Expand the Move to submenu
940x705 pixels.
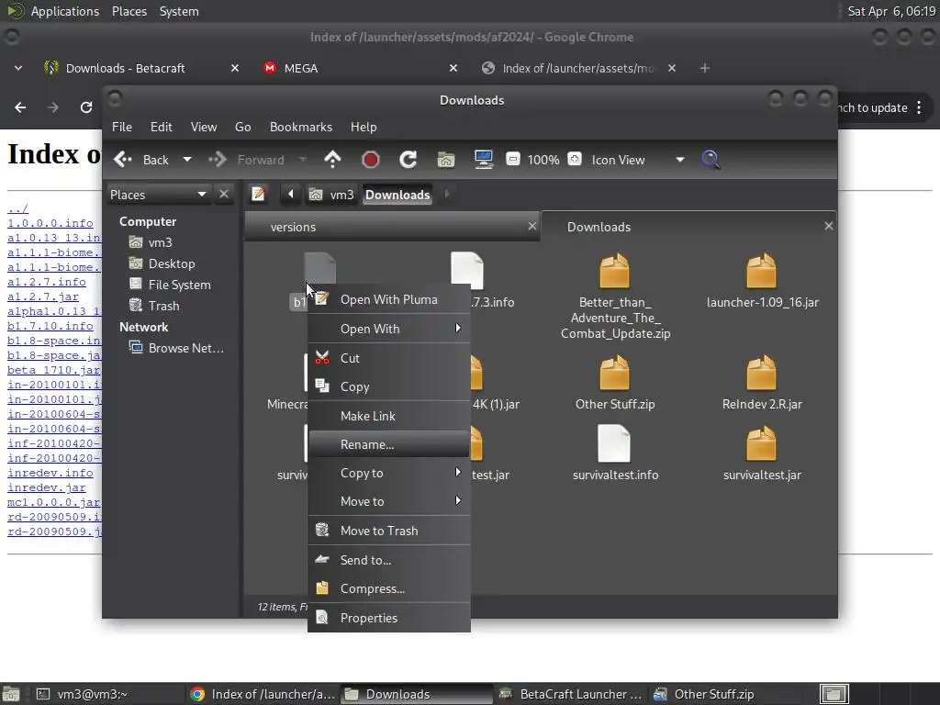click(x=389, y=501)
